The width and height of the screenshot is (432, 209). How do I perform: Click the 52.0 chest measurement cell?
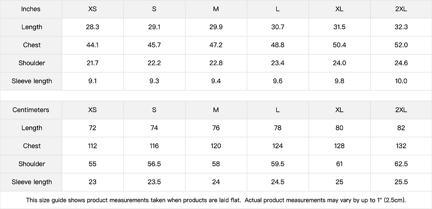(401, 45)
